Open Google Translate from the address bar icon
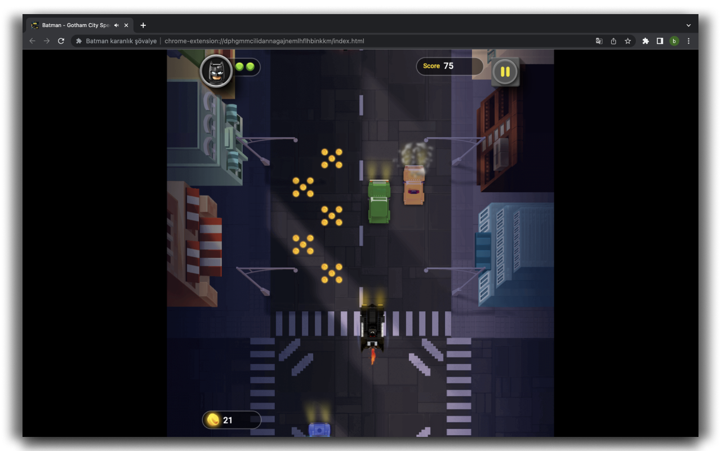Viewport: 721px width, 451px height. tap(598, 41)
